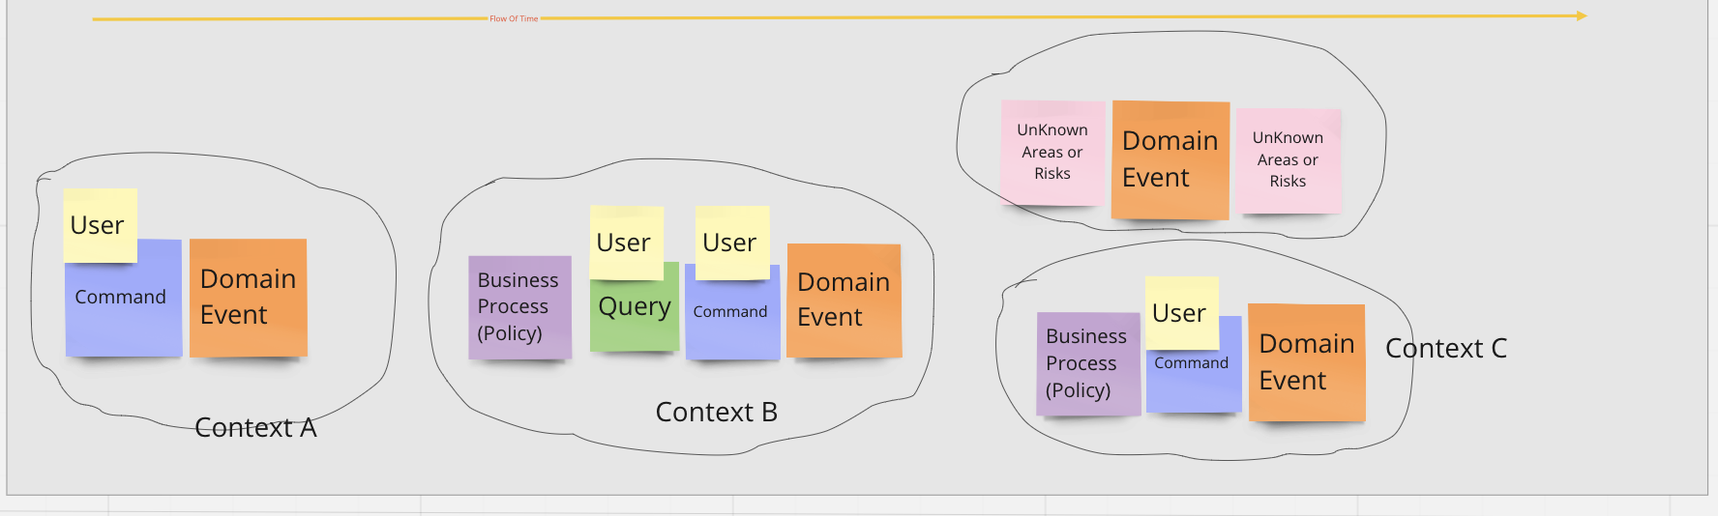The image size is (1718, 516).
Task: Pick the orange Domain Event note in Context B
Action: (844, 301)
